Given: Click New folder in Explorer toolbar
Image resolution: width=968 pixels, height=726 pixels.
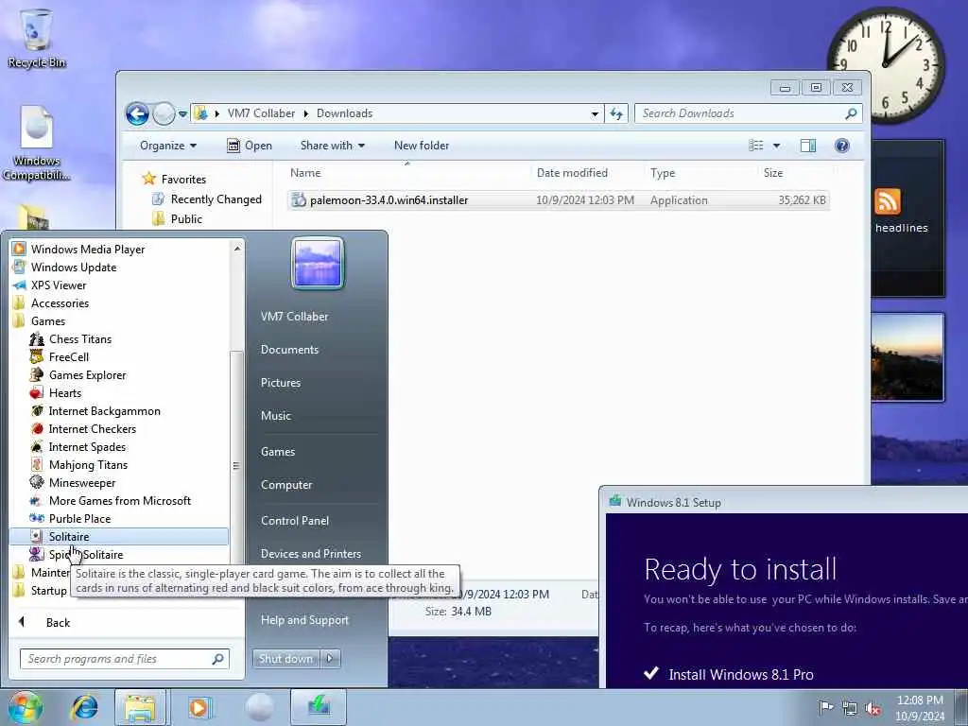Looking at the screenshot, I should tap(422, 145).
